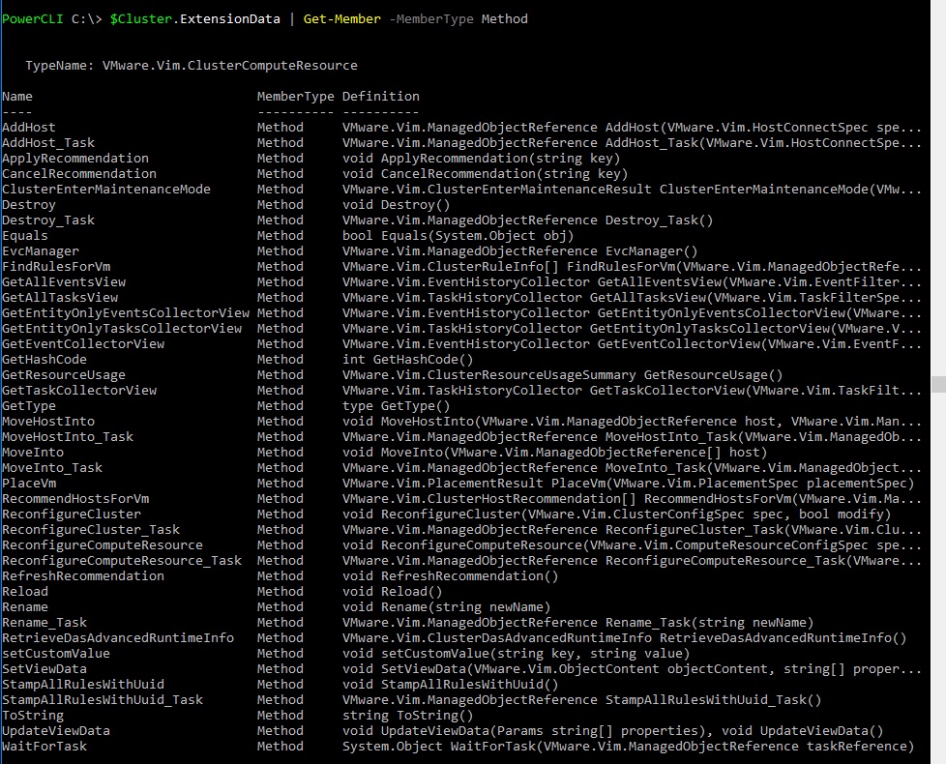Image resolution: width=946 pixels, height=764 pixels.
Task: Click the scrollbar thumb on right edge
Action: click(939, 384)
